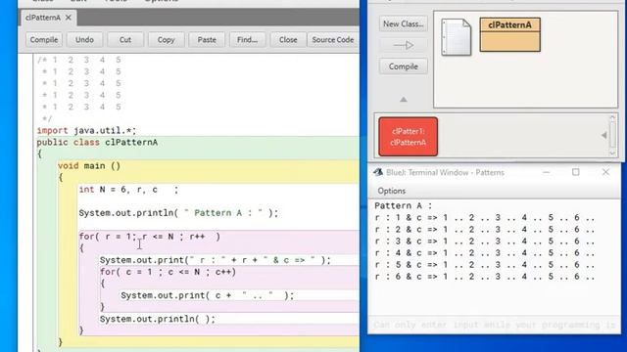Viewport: 627px width, 352px height.
Task: Click Compile in BlueJ project window
Action: pos(403,66)
